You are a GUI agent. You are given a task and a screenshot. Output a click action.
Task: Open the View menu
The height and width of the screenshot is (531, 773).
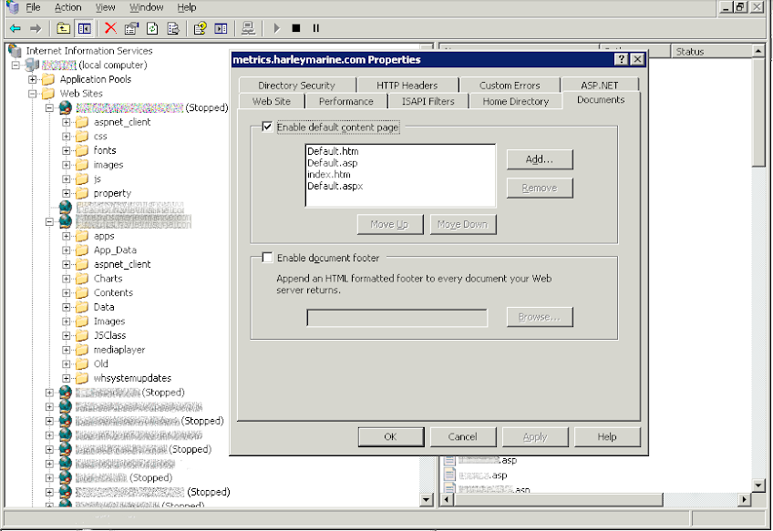tap(105, 7)
